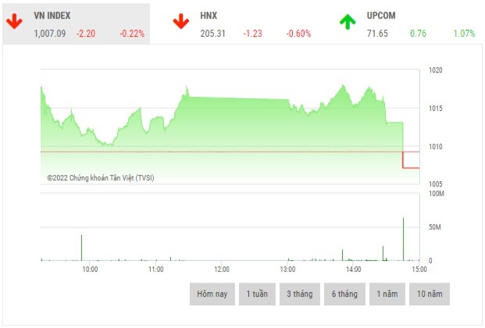
Task: Switch chart to 3 tháng range
Action: (300, 294)
